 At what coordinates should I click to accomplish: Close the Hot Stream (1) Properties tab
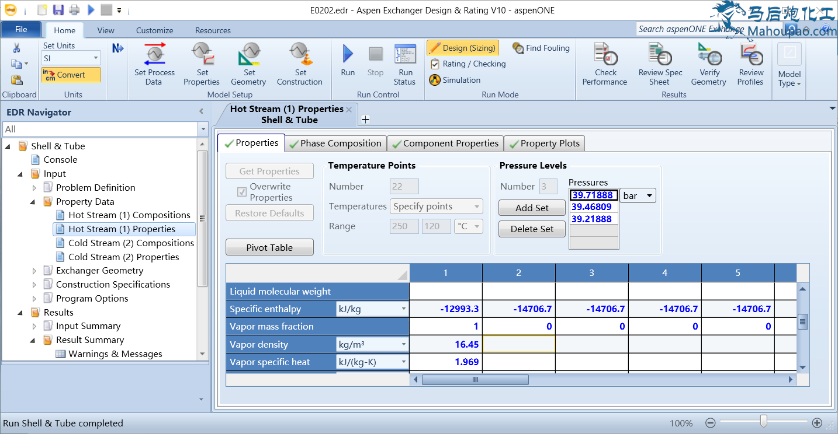[x=349, y=109]
